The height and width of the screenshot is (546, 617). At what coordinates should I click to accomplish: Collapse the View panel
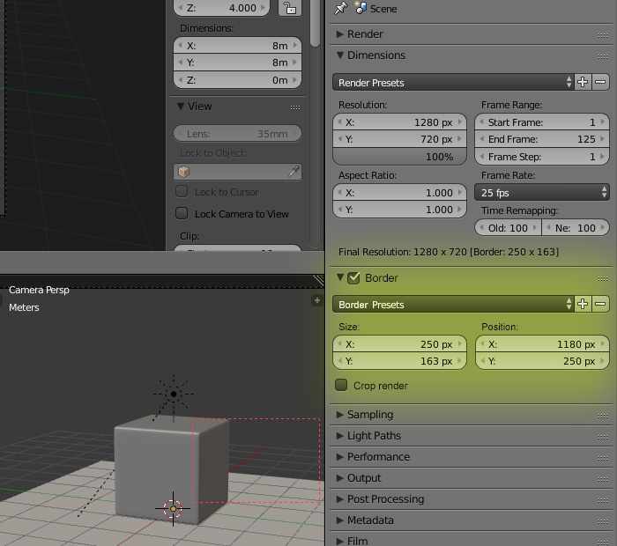(x=181, y=107)
